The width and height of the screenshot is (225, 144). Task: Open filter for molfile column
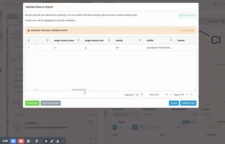pyautogui.click(x=171, y=40)
